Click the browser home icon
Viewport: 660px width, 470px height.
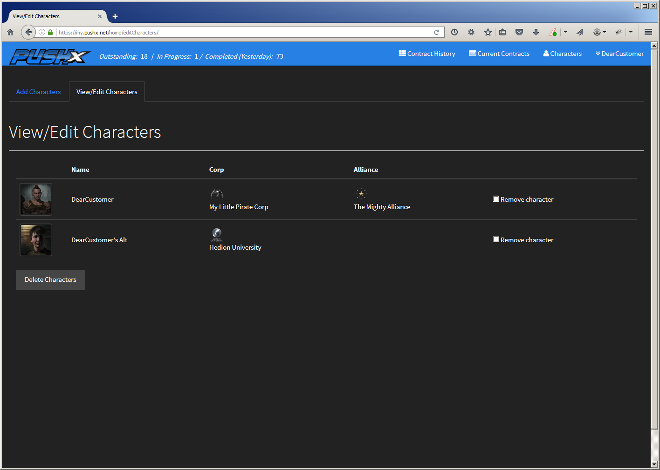[x=10, y=32]
